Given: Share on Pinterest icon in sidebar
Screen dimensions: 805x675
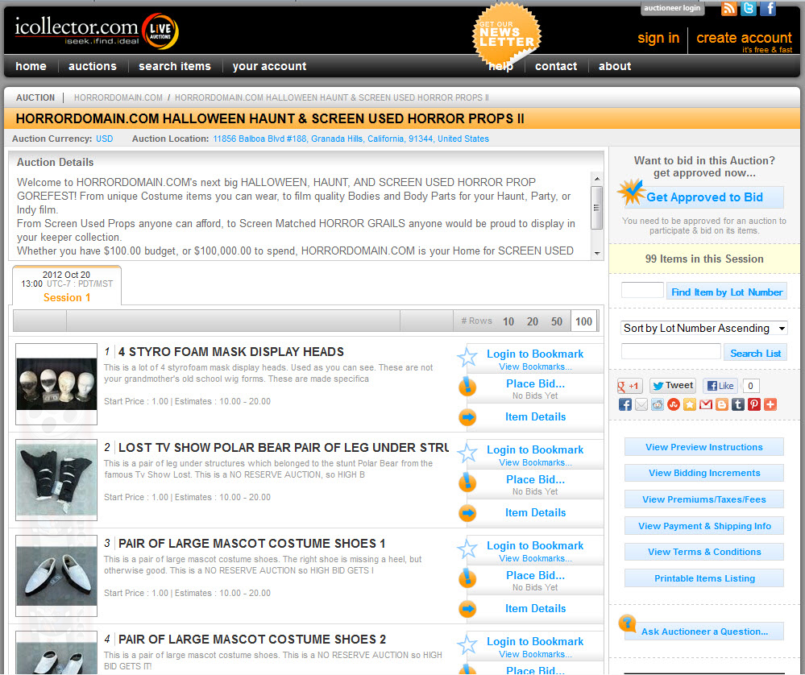Looking at the screenshot, I should [754, 404].
